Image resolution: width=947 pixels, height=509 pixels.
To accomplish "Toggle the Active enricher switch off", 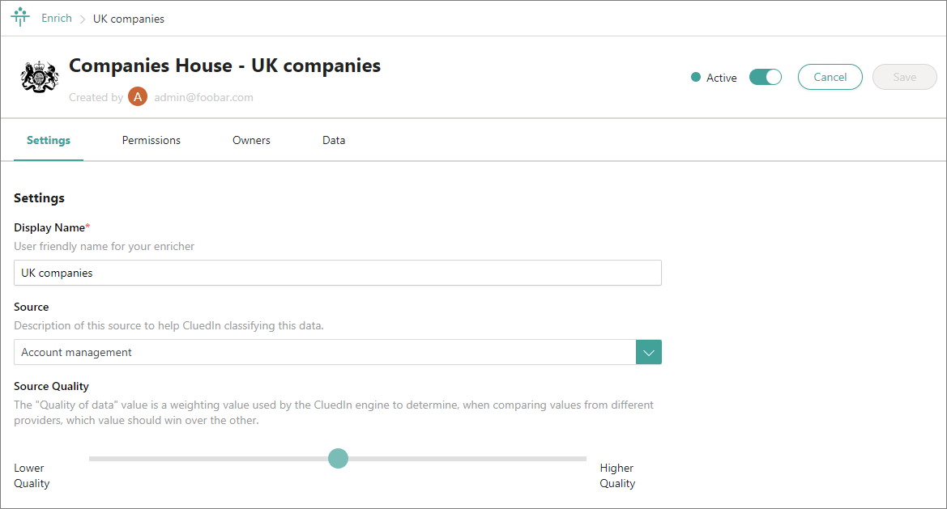I will pyautogui.click(x=765, y=77).
